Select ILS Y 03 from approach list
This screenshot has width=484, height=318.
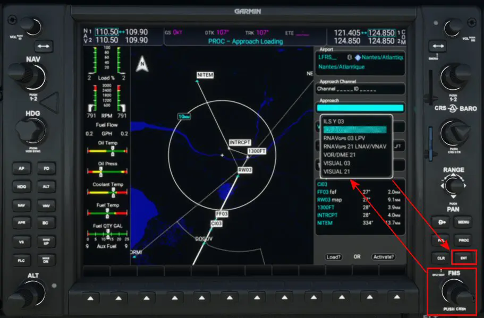coord(333,122)
